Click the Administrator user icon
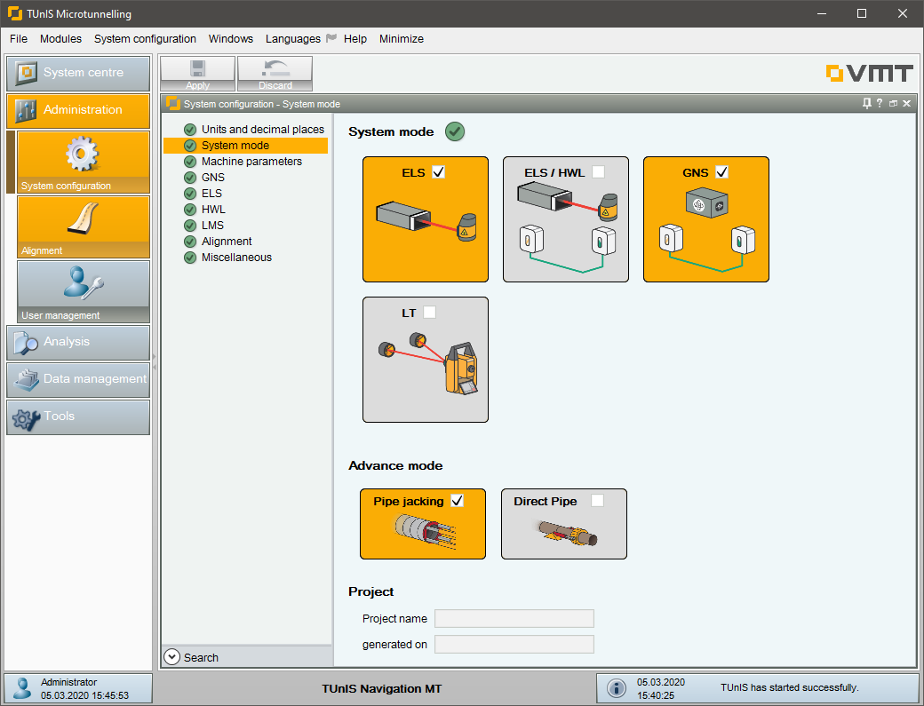 [x=23, y=688]
